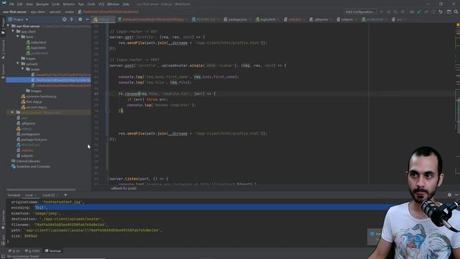
Task: Click the mimetype 'image/jpeg' terminal line
Action: click(x=35, y=214)
